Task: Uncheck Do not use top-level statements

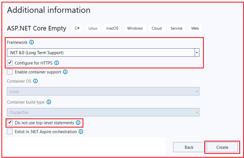Action: click(10, 123)
